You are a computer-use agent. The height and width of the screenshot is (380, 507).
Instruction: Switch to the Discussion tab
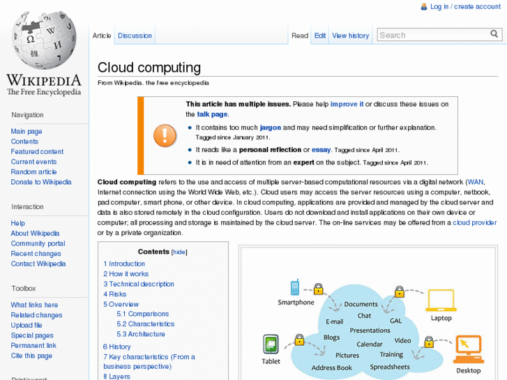click(x=135, y=36)
